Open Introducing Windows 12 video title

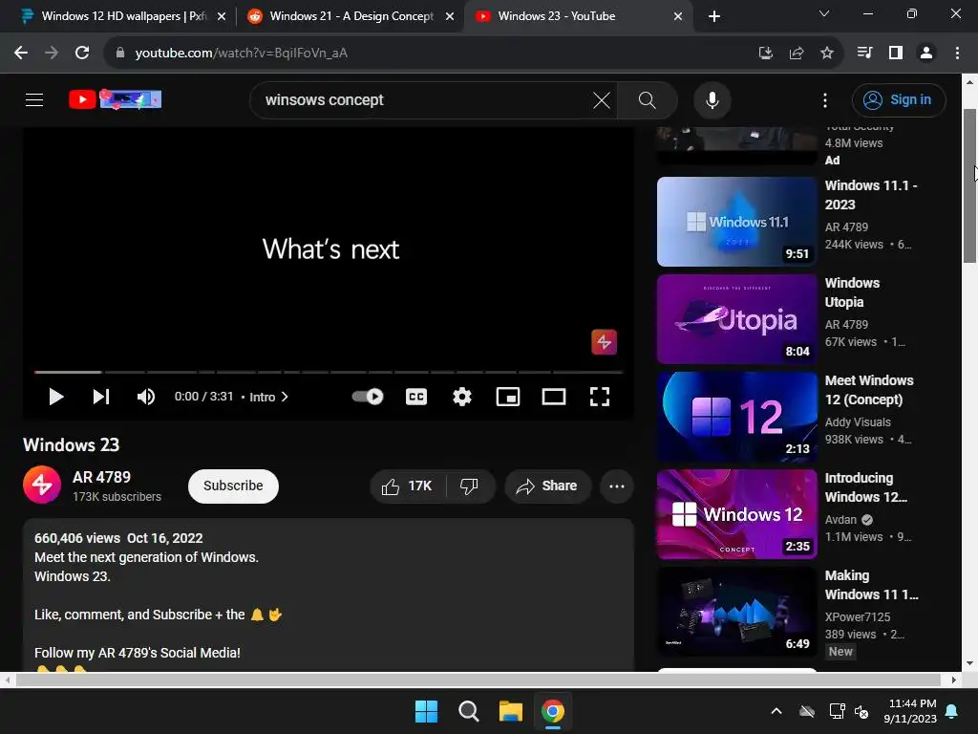tap(865, 487)
